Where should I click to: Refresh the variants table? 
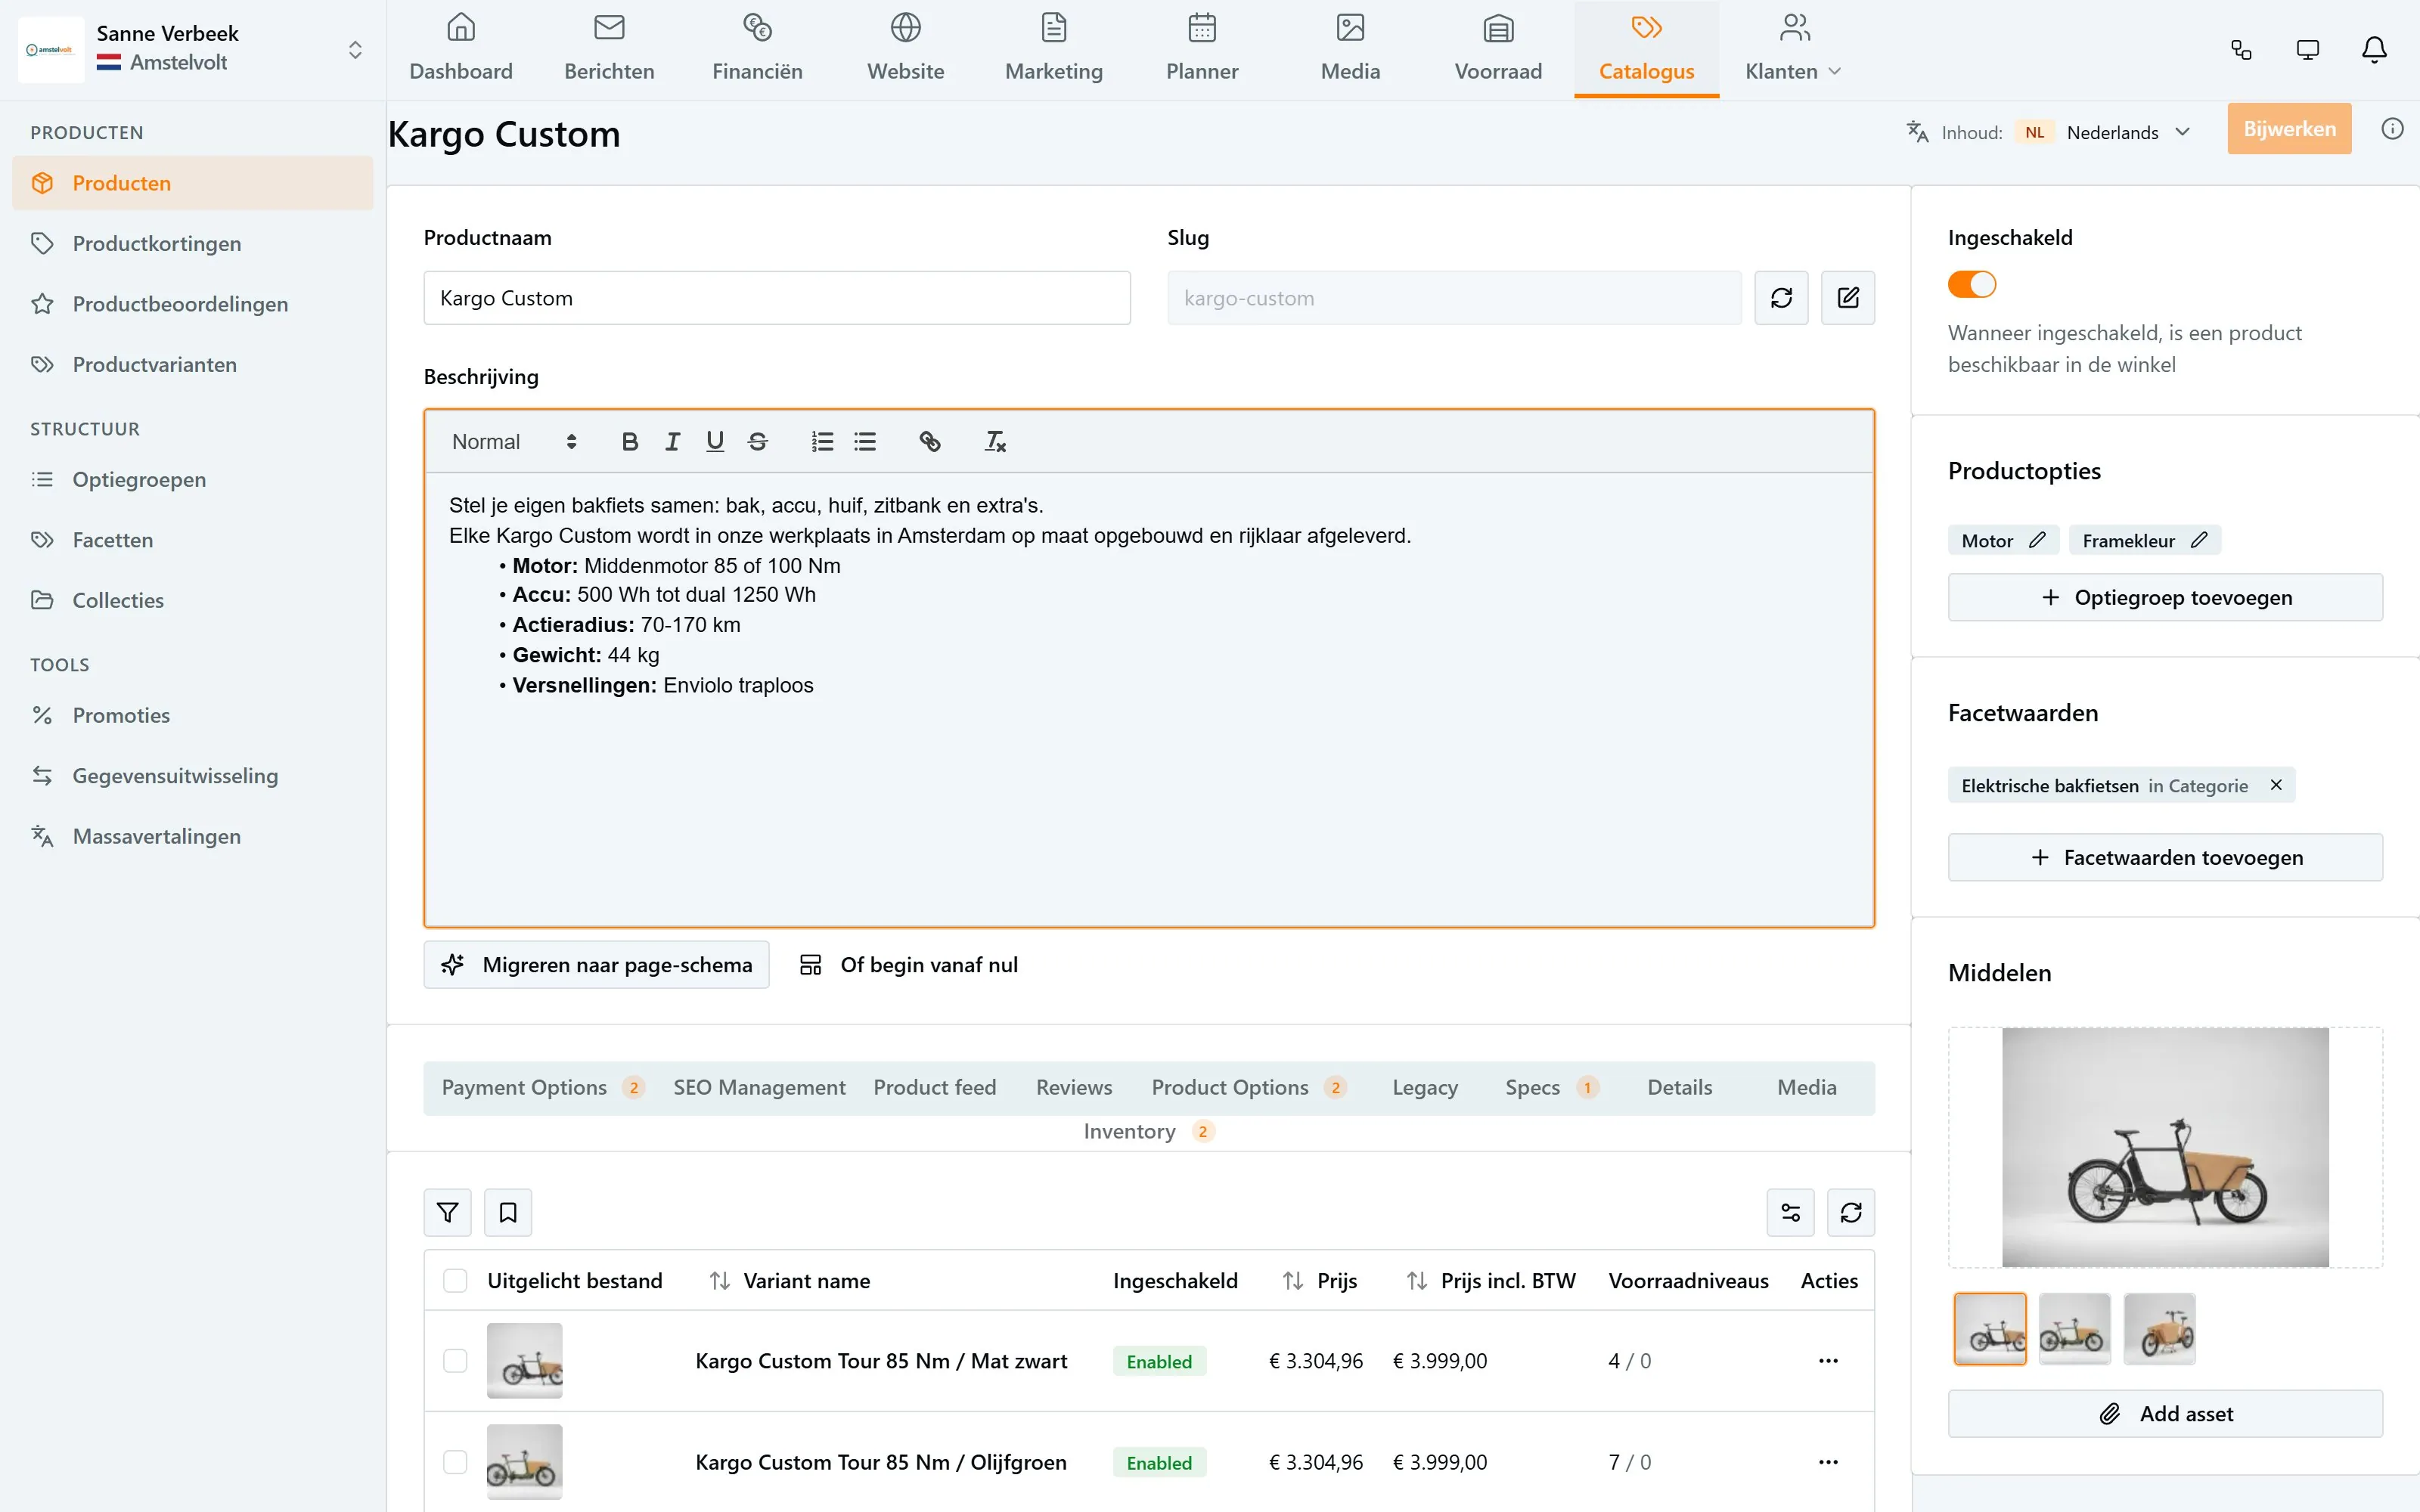pos(1851,1212)
